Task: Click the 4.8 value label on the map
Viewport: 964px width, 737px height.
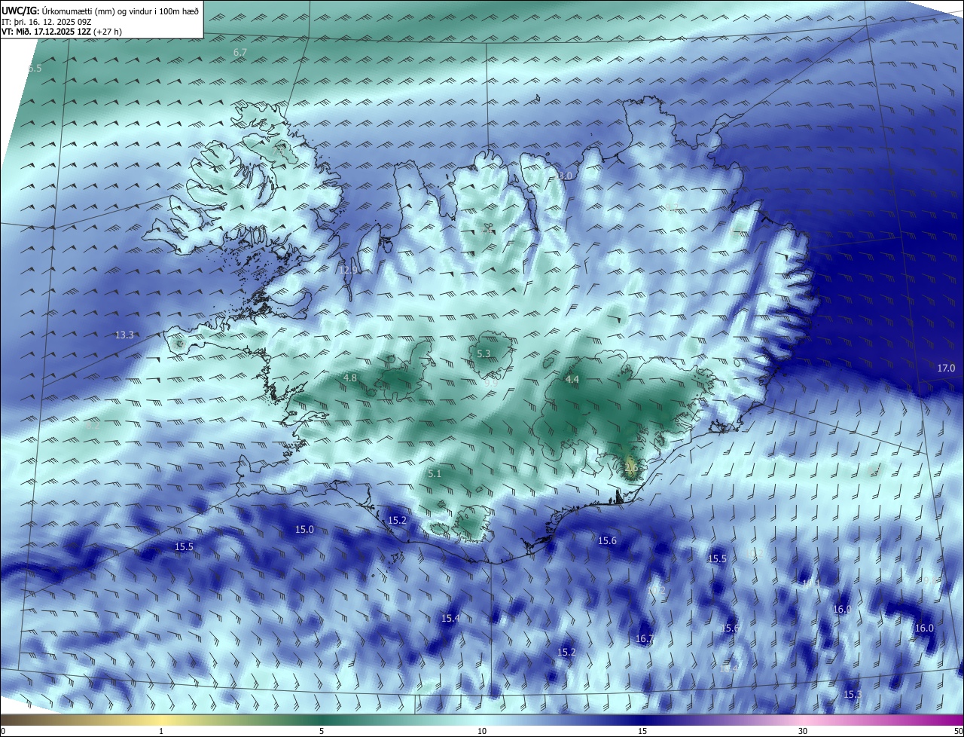Action: coord(350,378)
